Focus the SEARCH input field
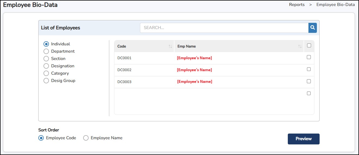 point(224,28)
